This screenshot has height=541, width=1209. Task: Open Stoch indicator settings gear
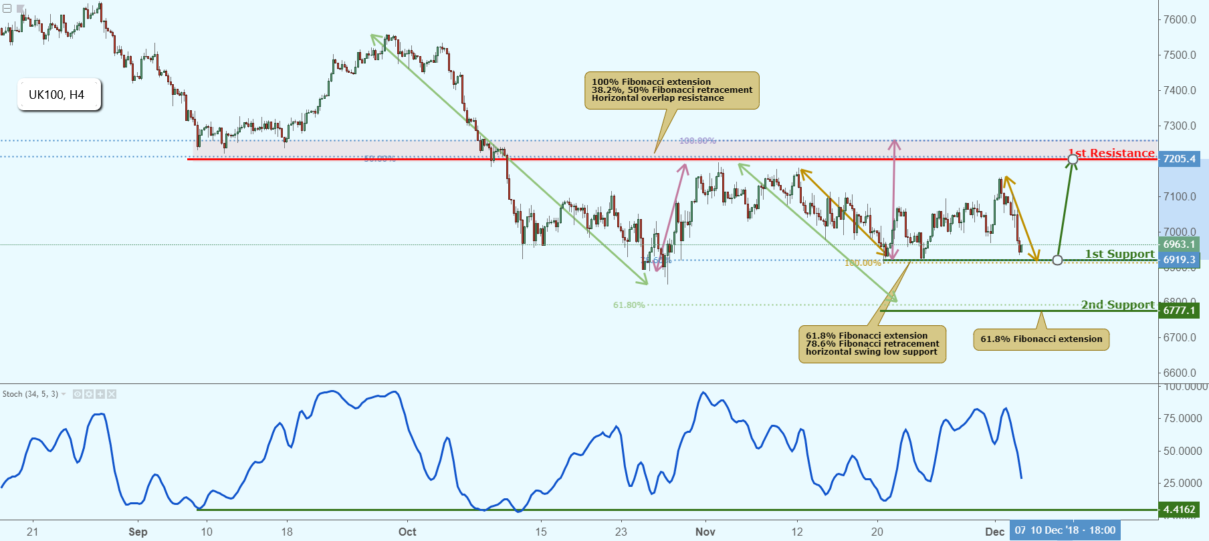(x=89, y=394)
